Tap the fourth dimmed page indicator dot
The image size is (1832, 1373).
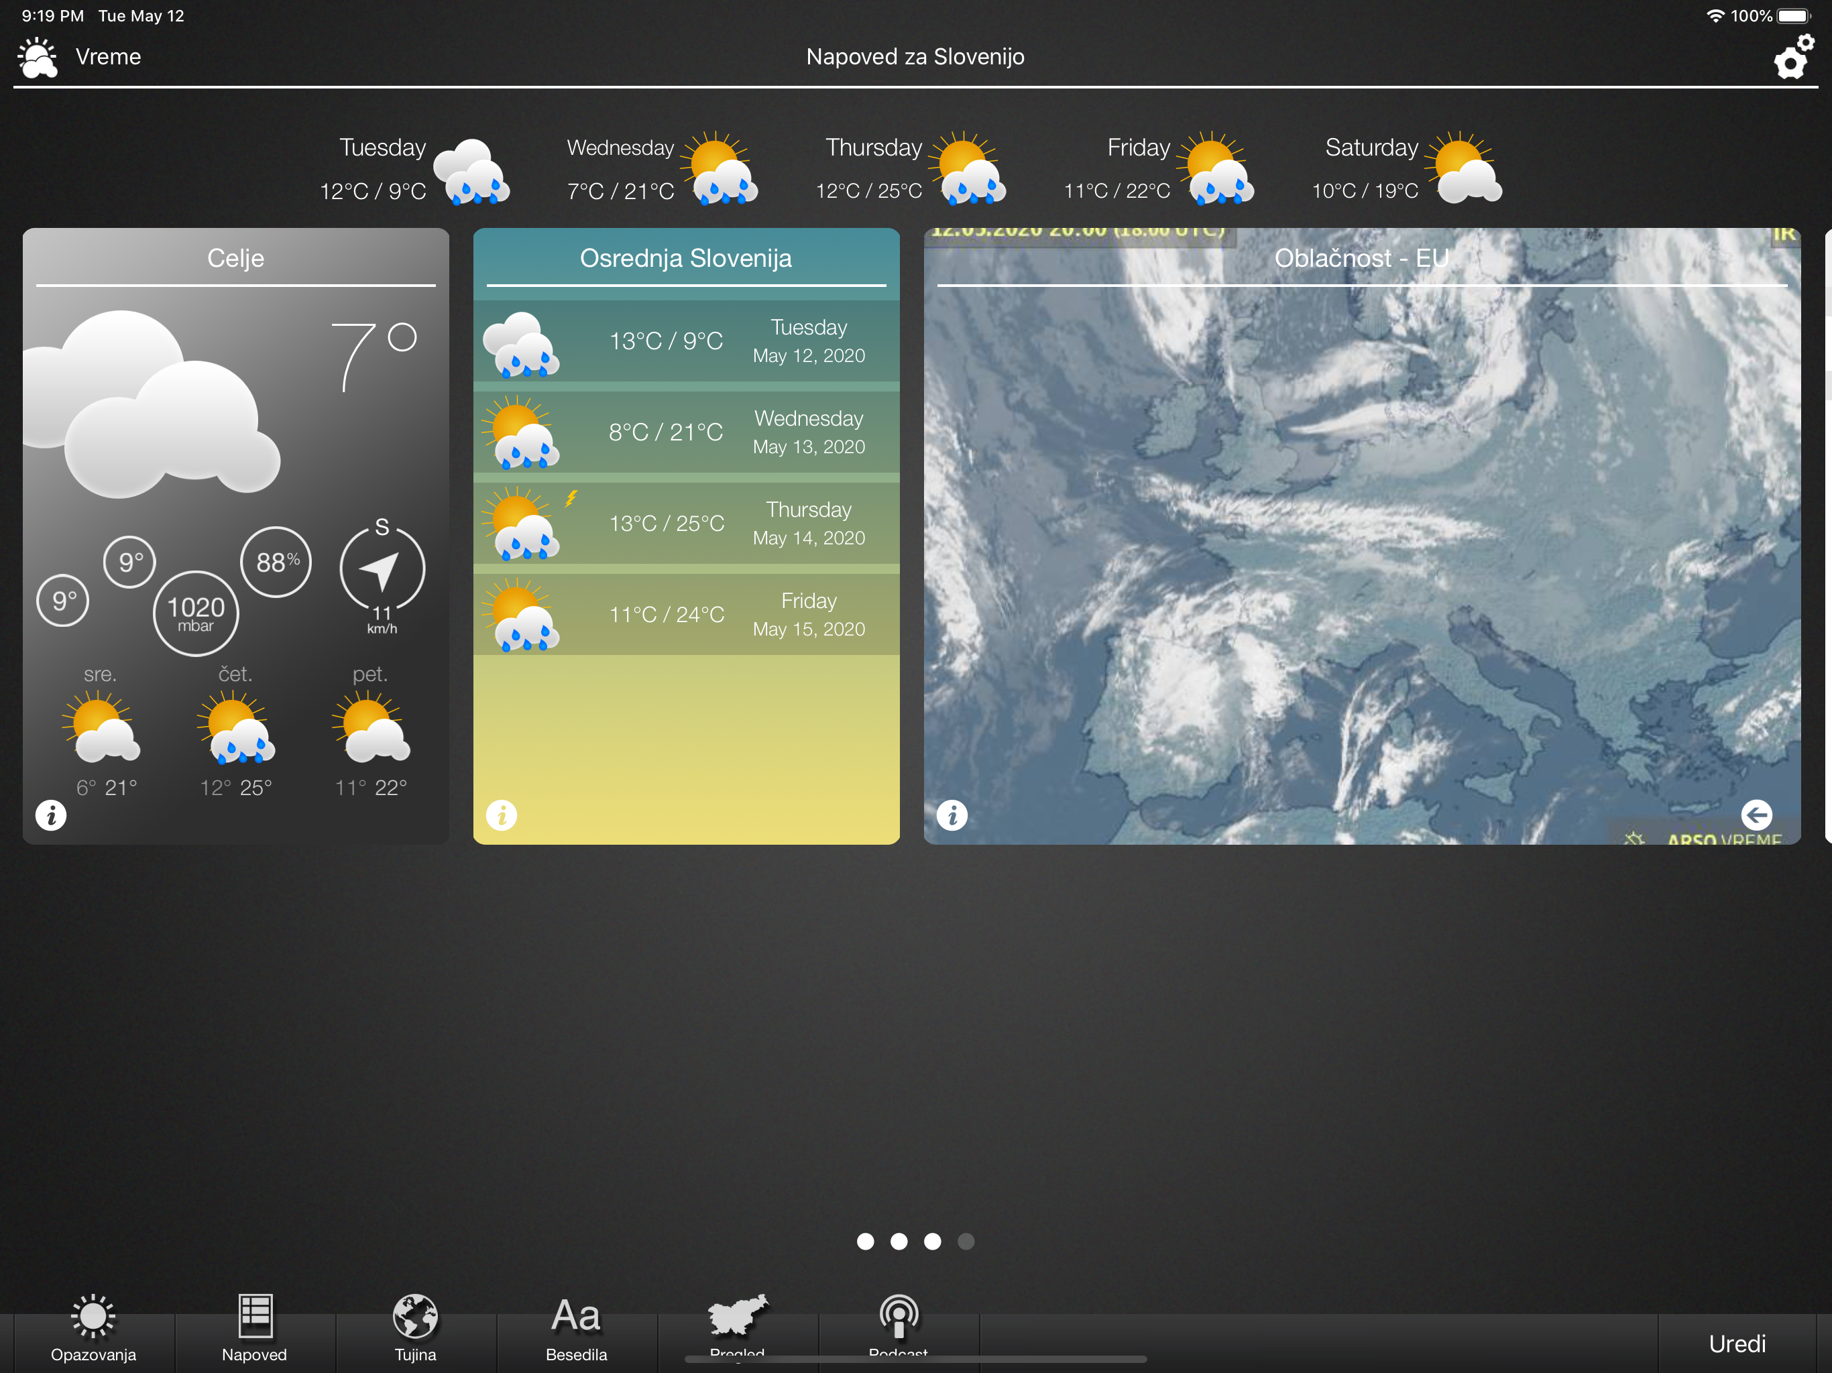(x=966, y=1242)
